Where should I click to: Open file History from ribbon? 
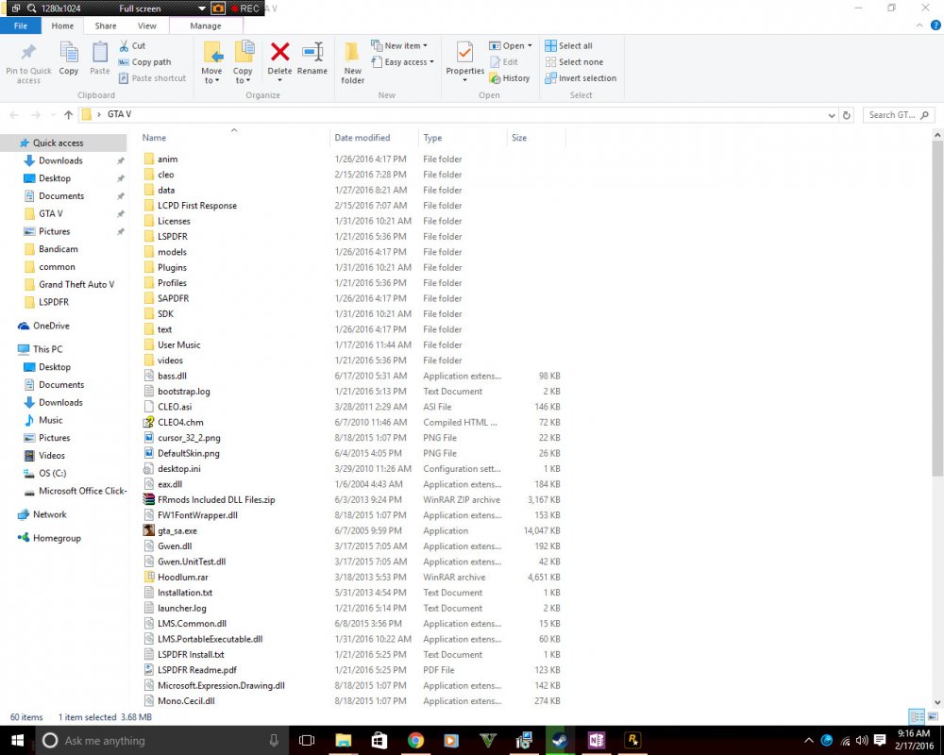tap(510, 78)
